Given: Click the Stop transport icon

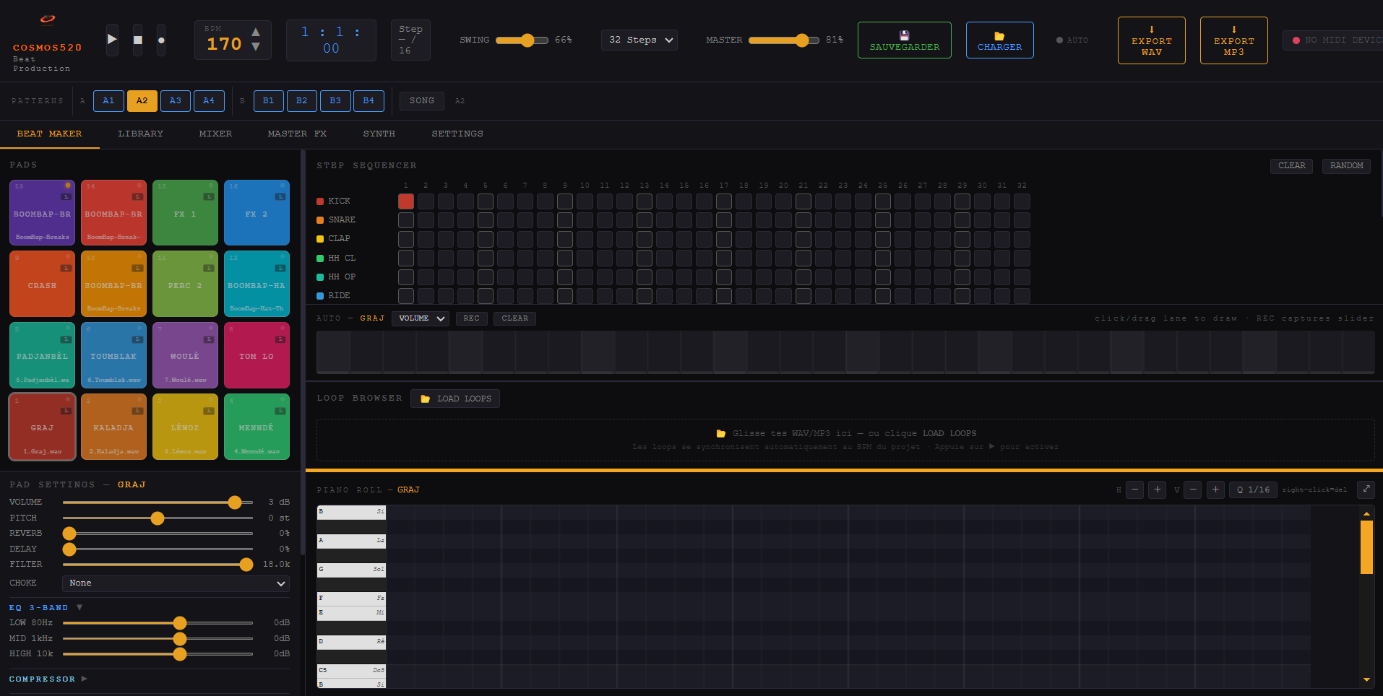Looking at the screenshot, I should click(x=137, y=40).
